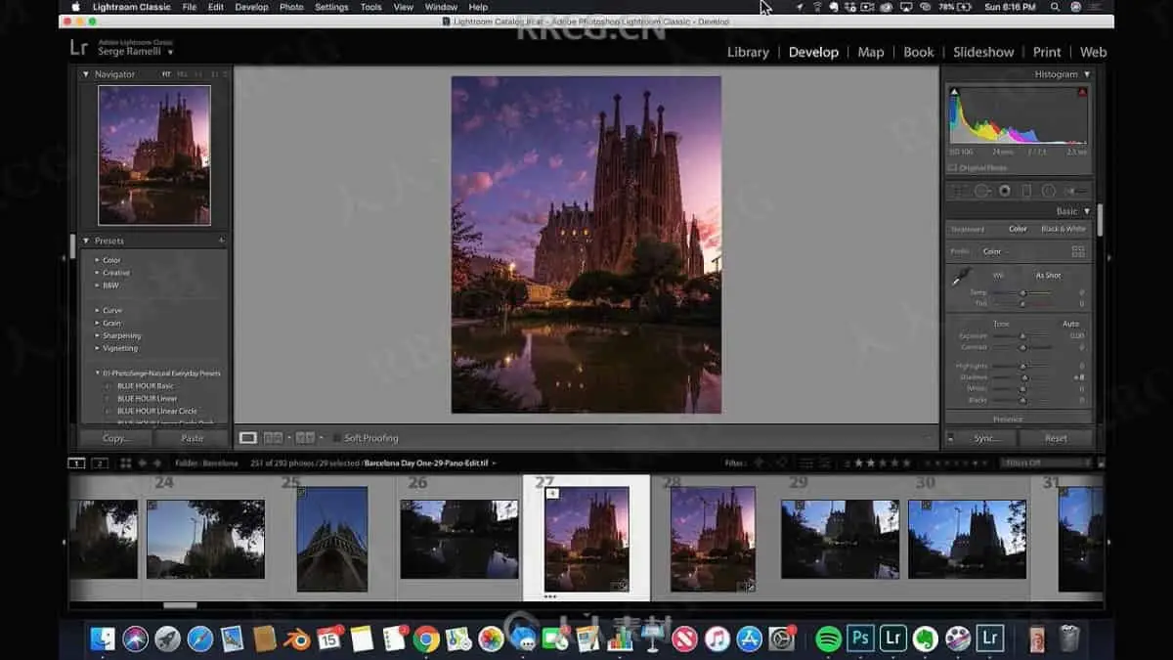
Task: Click the Copy... button
Action: [115, 438]
